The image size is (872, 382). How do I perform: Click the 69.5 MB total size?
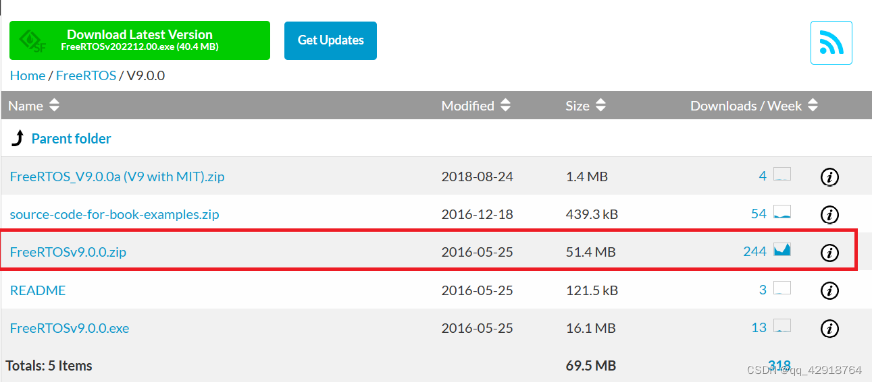(590, 366)
